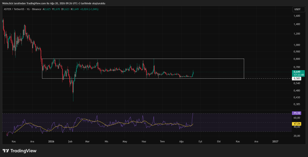Click the 0,800 price axis label
The width and height of the screenshot is (308, 157).
(297, 59)
